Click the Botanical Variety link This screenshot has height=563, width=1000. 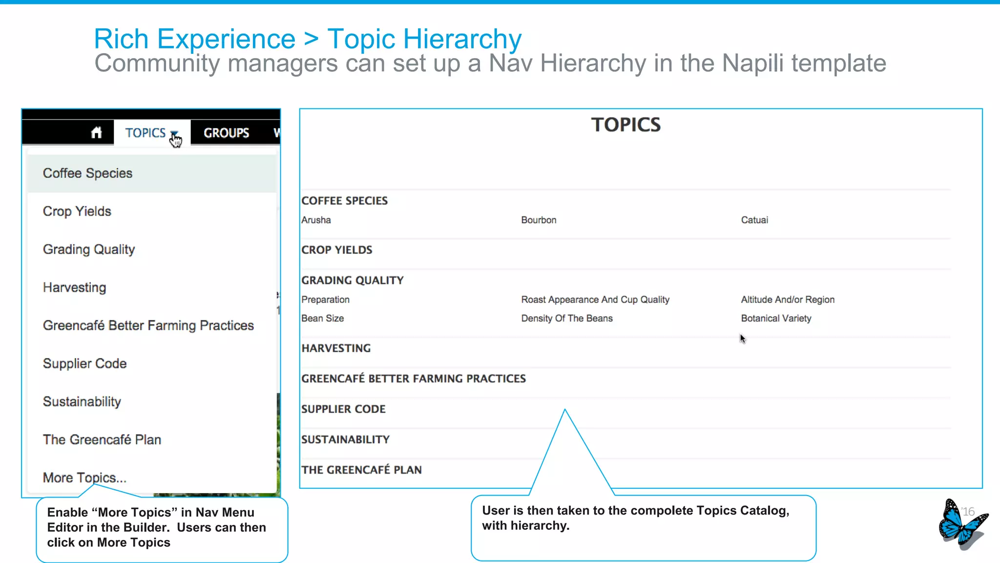point(776,318)
